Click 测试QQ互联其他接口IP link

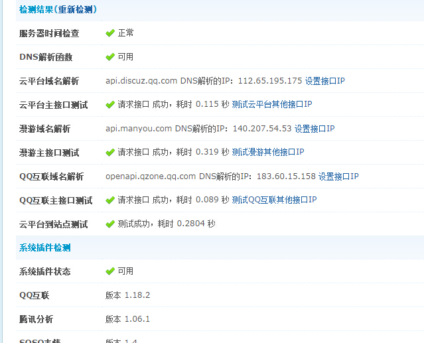tap(274, 200)
